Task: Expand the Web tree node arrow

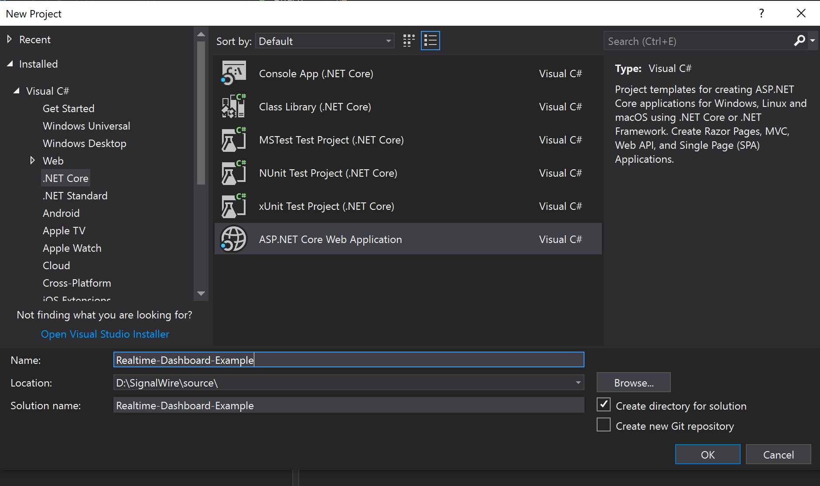Action: [x=32, y=161]
